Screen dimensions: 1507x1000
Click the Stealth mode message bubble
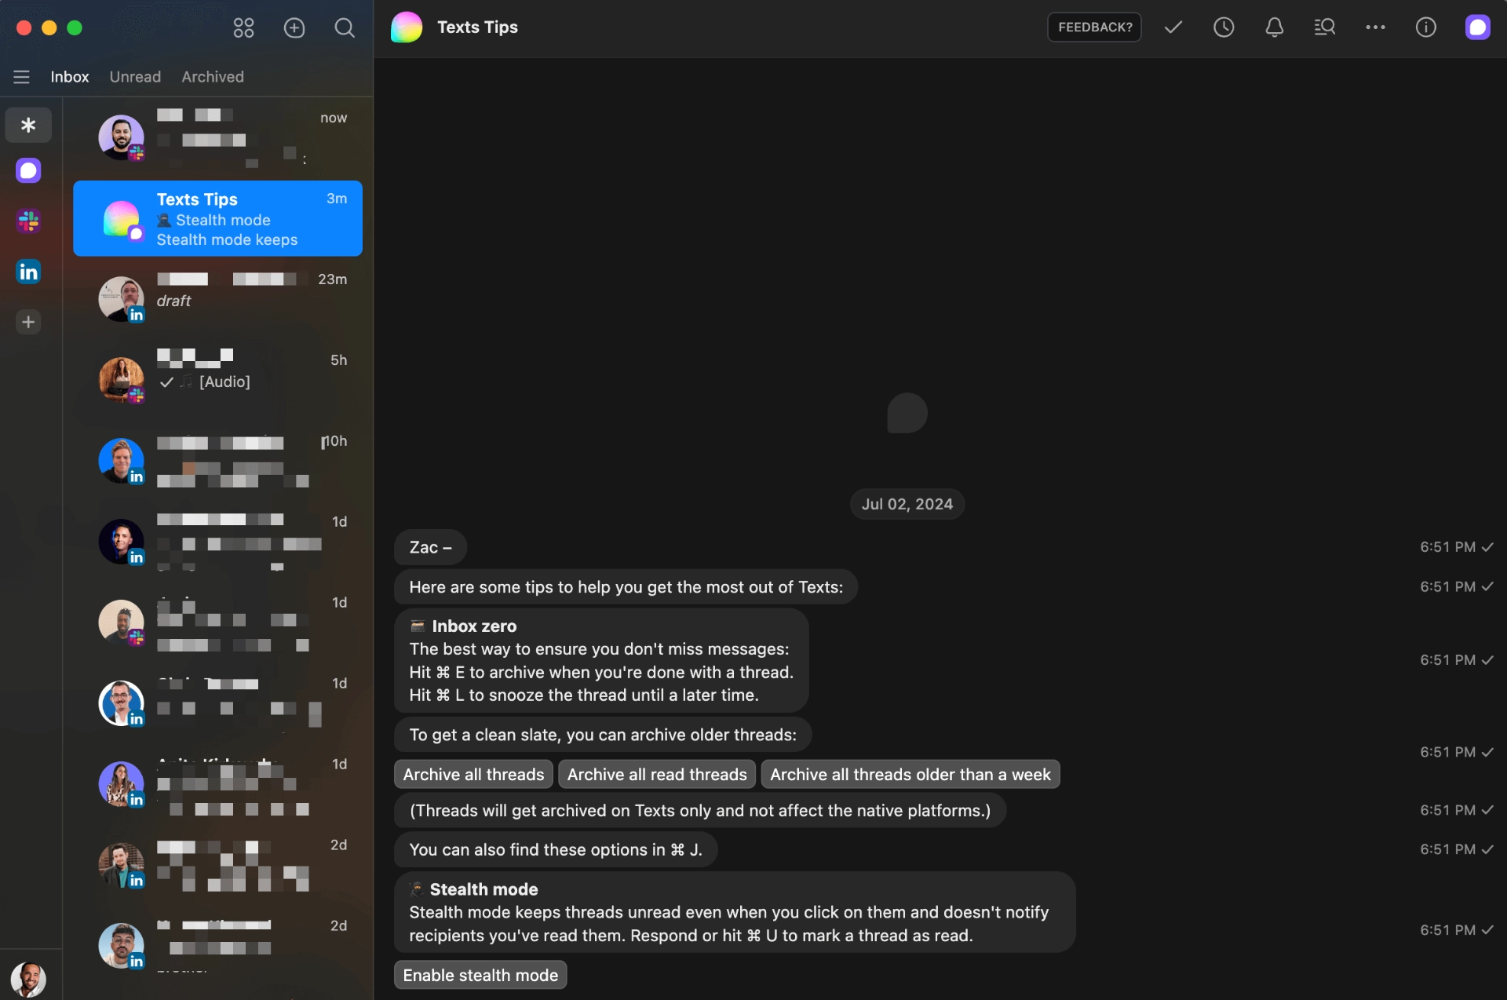735,913
